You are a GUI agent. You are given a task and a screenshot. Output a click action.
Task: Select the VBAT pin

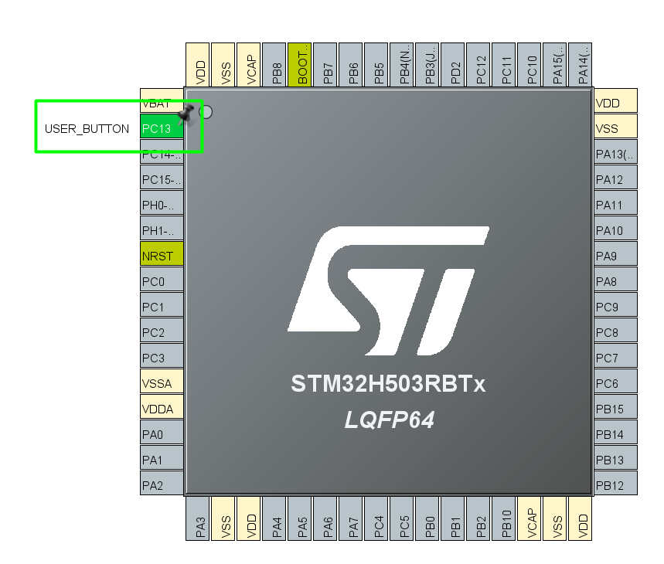pyautogui.click(x=162, y=103)
